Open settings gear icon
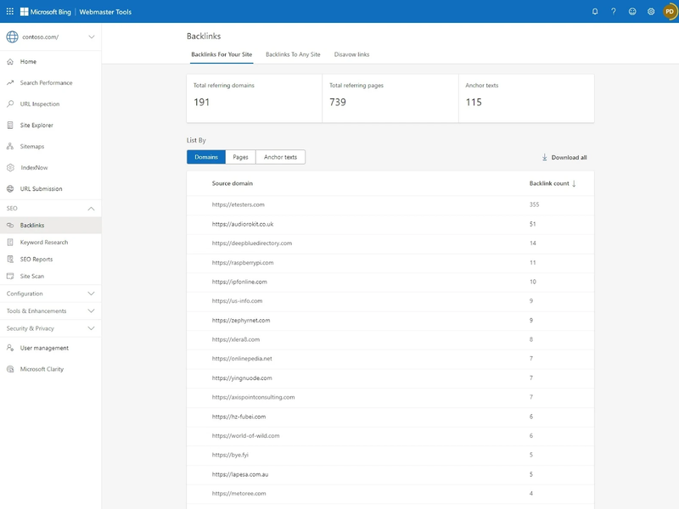 tap(651, 12)
